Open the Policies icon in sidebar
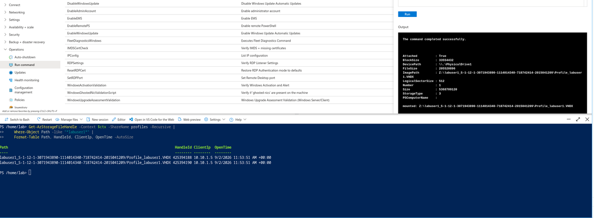594x218 pixels. coord(11,100)
